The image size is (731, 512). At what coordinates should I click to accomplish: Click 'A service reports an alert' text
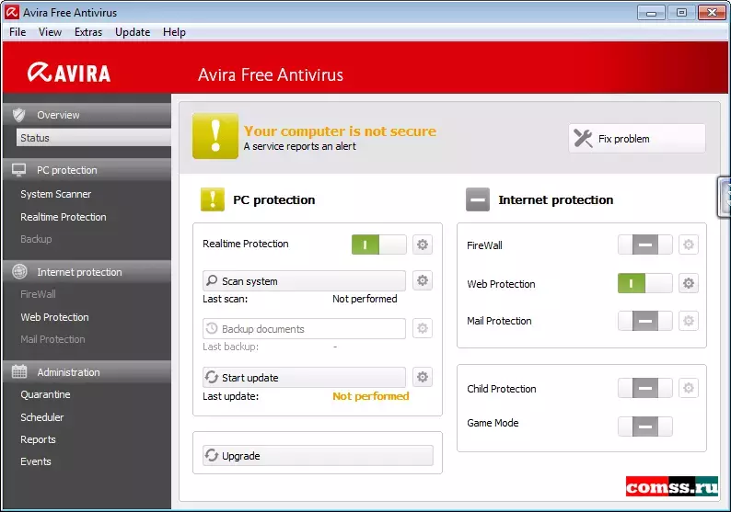point(299,146)
